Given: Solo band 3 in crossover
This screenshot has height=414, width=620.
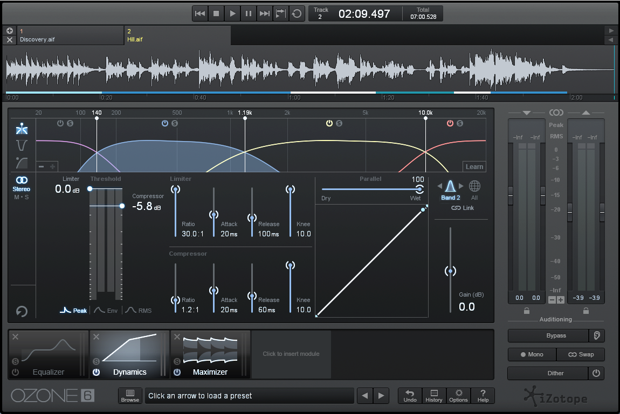Looking at the screenshot, I should 339,123.
